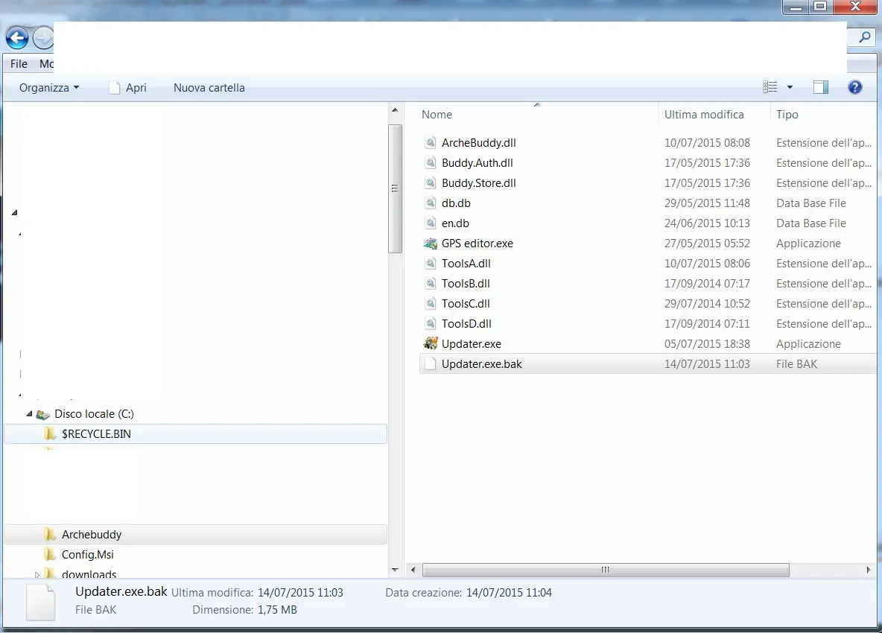Screen dimensions: 882x633
Task: Select the Config.Msi folder
Action: pyautogui.click(x=87, y=554)
